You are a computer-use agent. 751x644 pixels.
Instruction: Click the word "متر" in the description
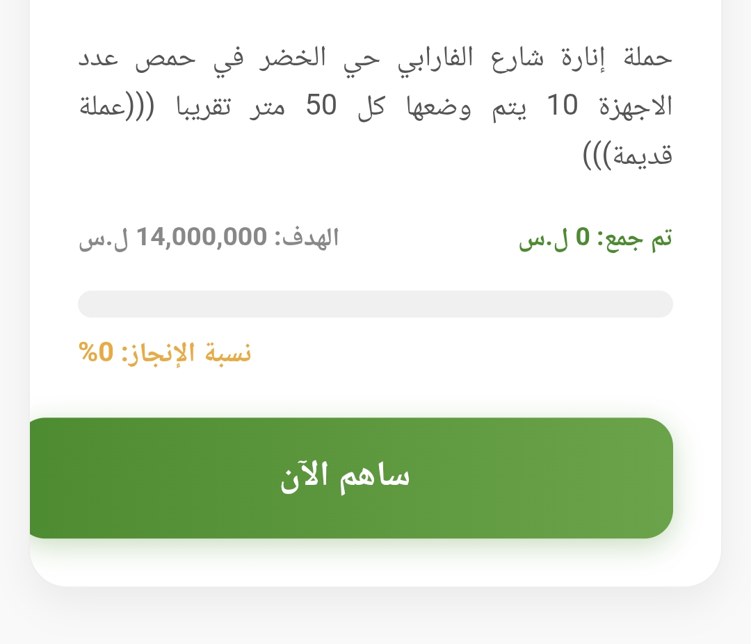tap(268, 106)
